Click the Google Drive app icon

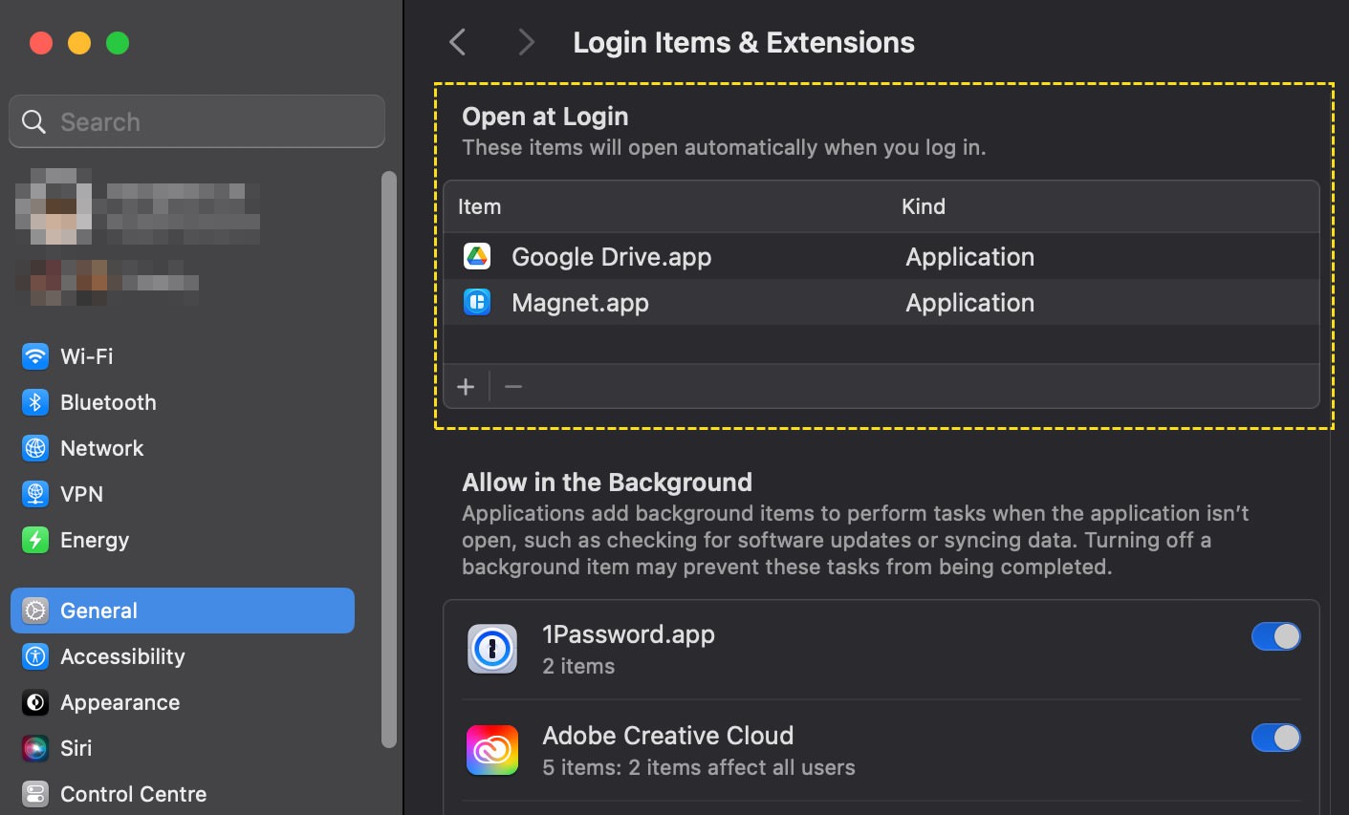[477, 256]
